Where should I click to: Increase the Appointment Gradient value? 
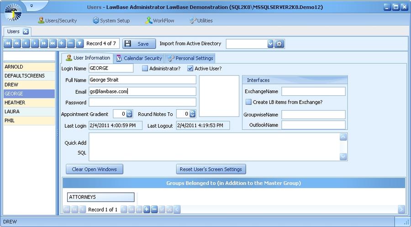(x=130, y=112)
